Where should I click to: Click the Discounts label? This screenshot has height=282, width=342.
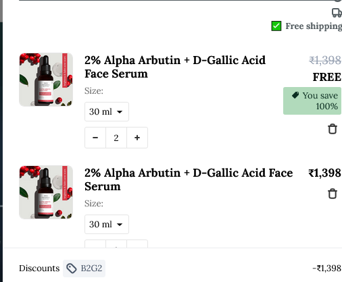pyautogui.click(x=39, y=269)
